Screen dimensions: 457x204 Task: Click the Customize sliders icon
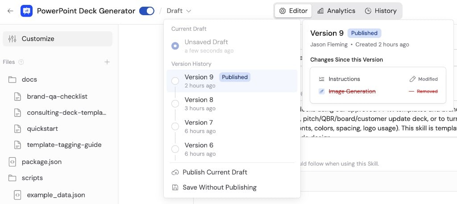12,39
